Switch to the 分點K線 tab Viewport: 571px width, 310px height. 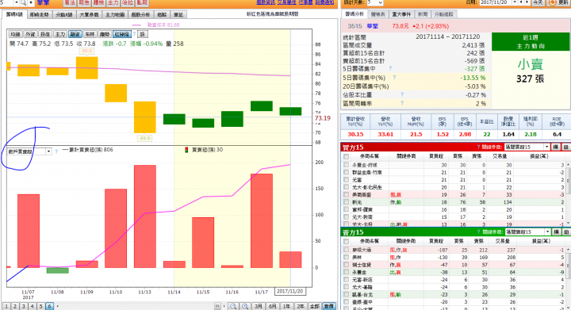64,14
